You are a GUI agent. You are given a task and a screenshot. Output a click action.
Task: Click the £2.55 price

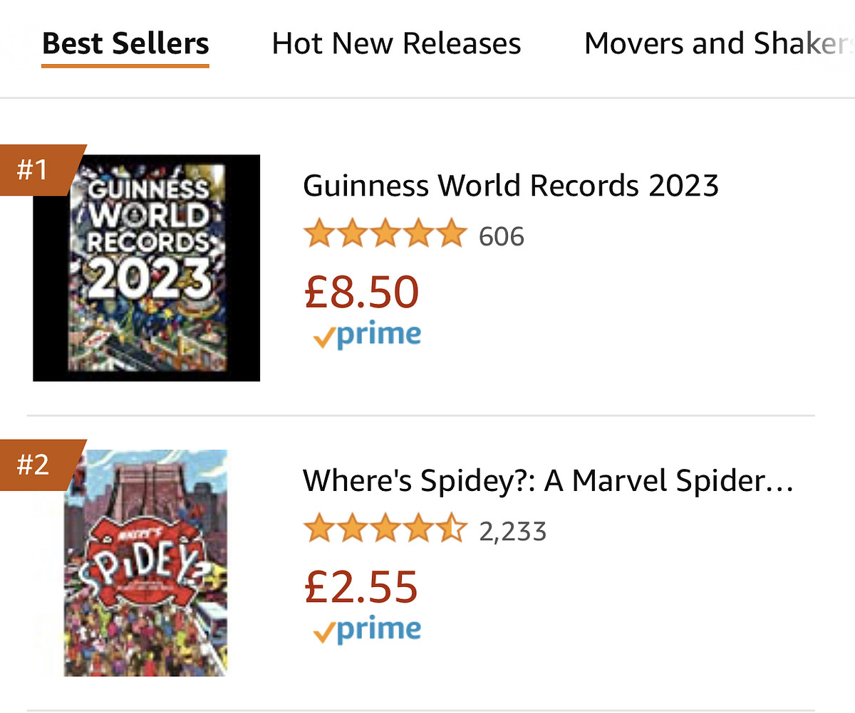361,586
